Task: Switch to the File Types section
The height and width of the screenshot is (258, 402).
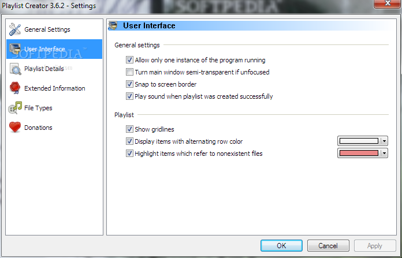Action: pyautogui.click(x=54, y=108)
